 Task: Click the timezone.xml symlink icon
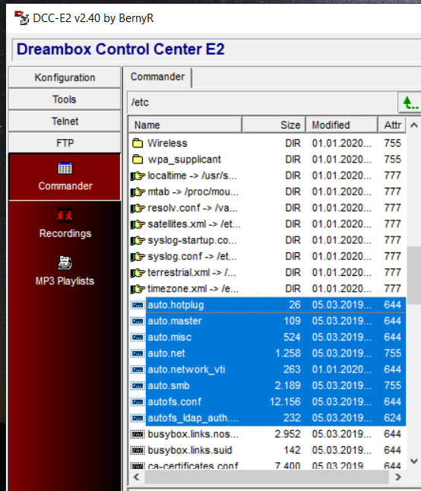[138, 289]
